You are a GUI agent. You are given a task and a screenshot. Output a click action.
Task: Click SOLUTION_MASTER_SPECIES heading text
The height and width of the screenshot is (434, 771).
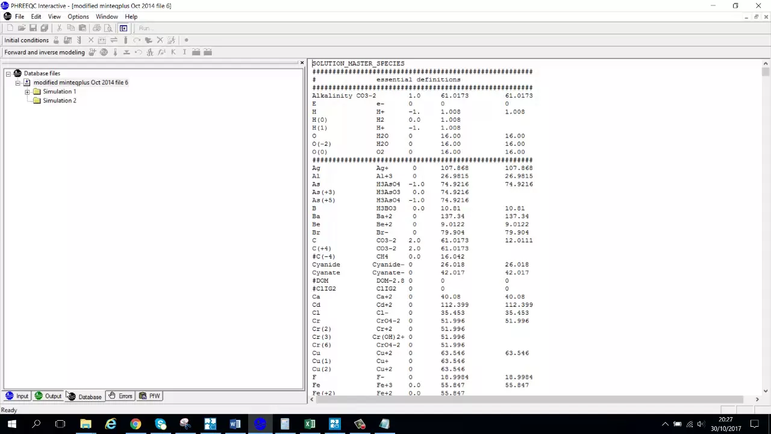pos(358,63)
